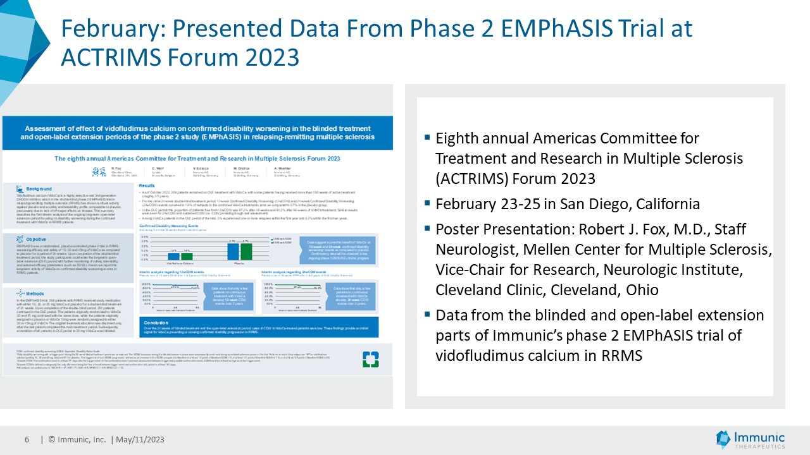
Task: Click the first bullet about ACTRIMS Forum
Action: click(589, 157)
